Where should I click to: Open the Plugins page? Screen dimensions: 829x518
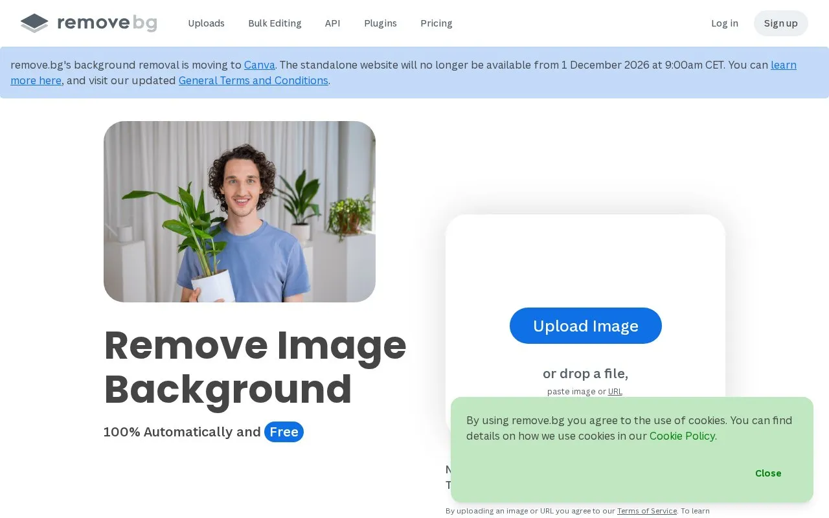tap(380, 23)
